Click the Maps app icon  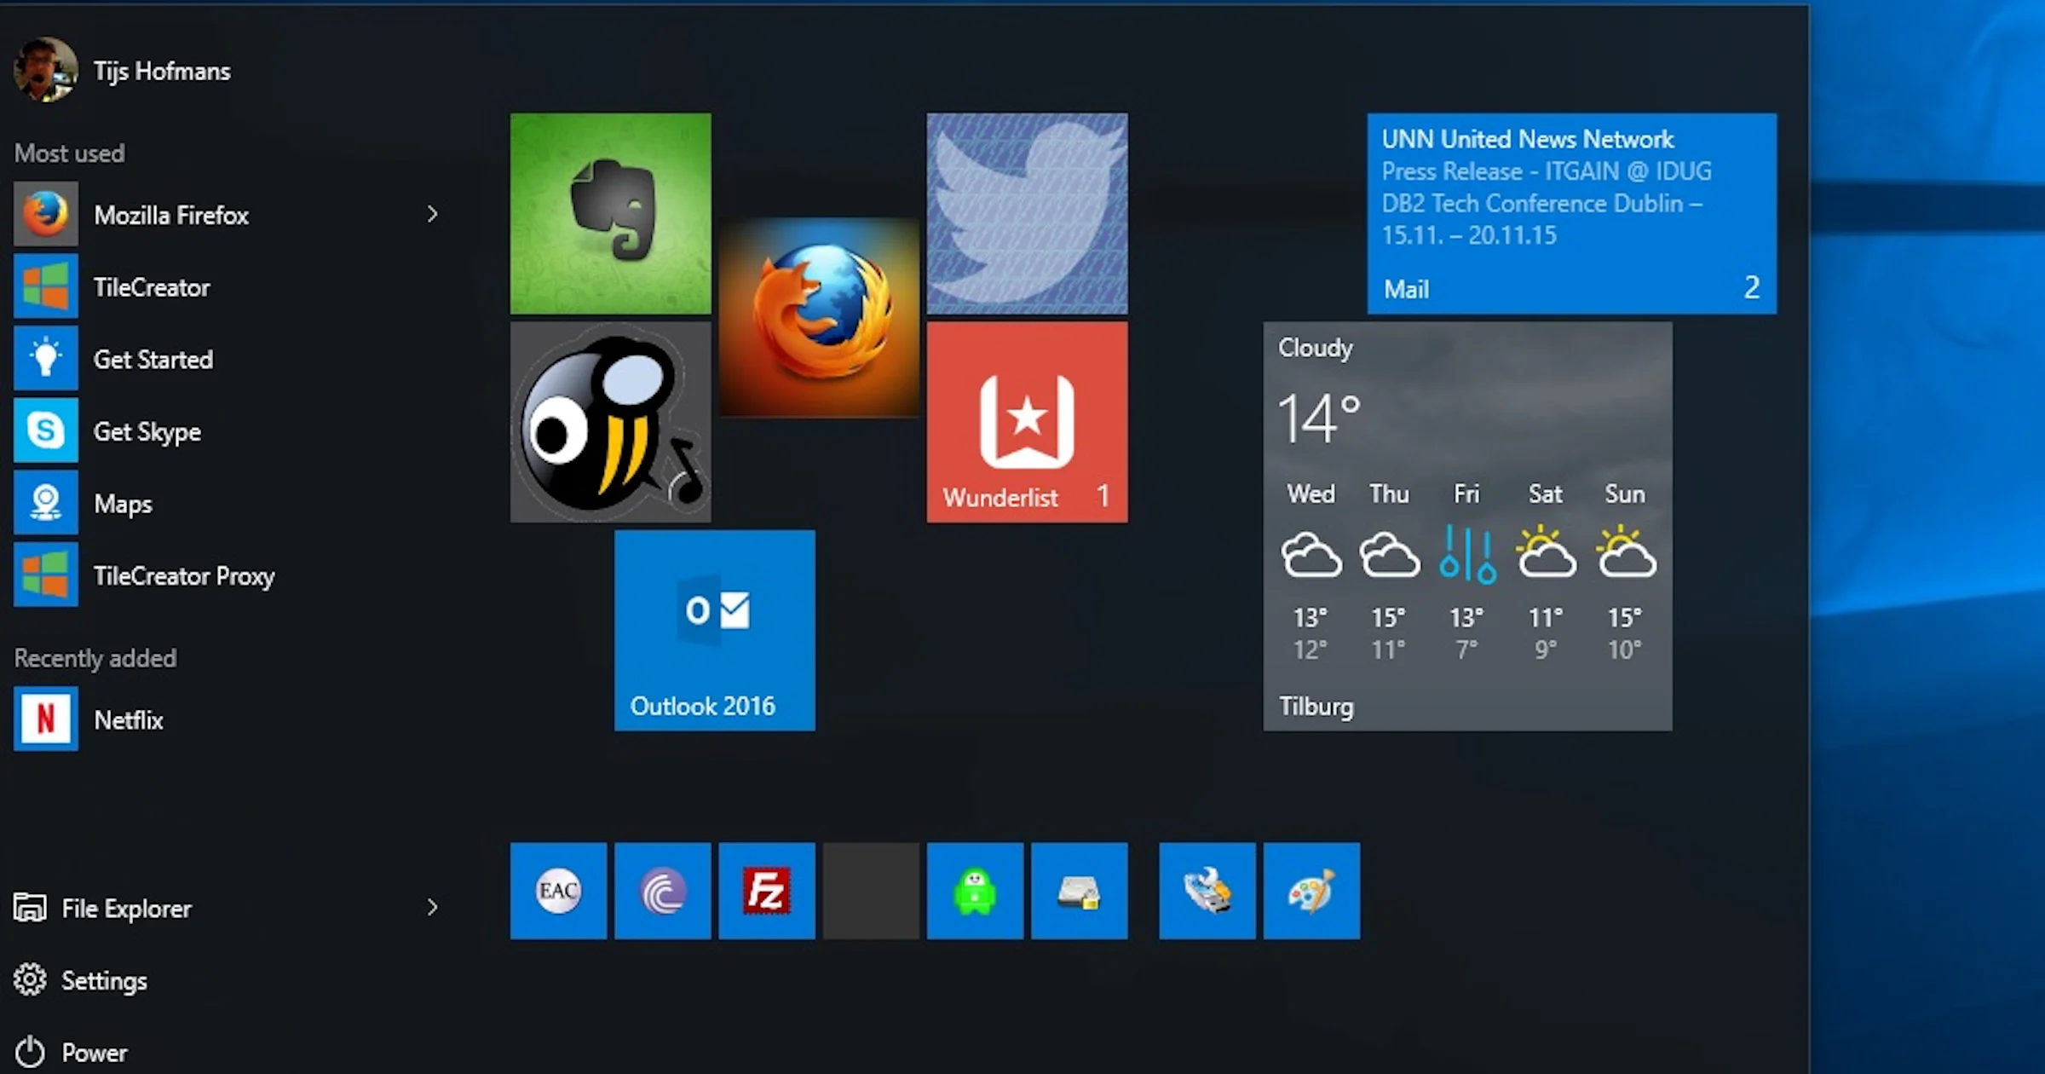pos(46,503)
